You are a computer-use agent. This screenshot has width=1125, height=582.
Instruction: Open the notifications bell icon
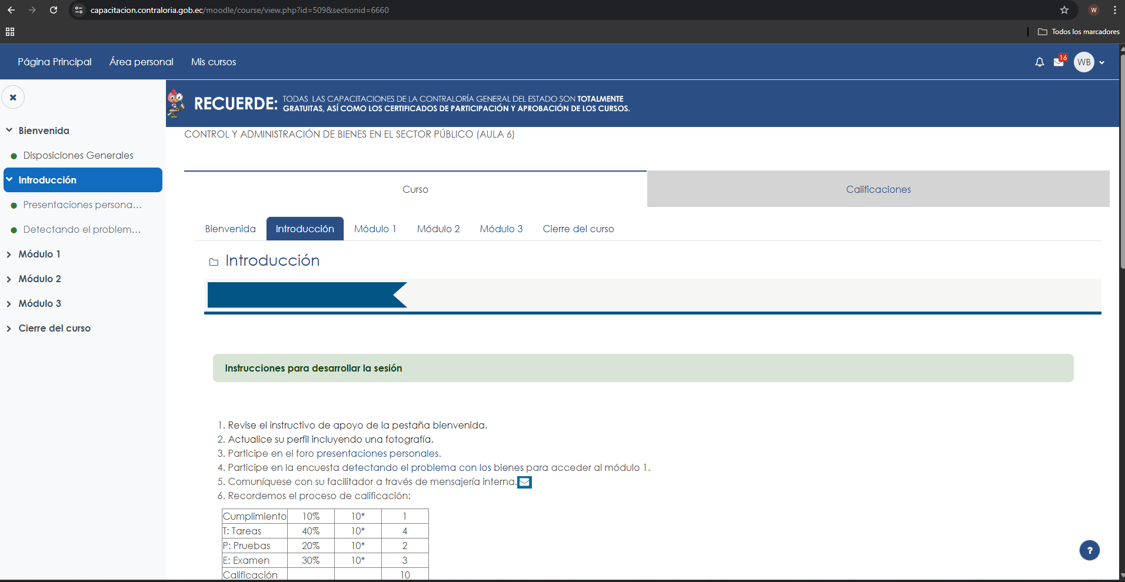[1040, 62]
